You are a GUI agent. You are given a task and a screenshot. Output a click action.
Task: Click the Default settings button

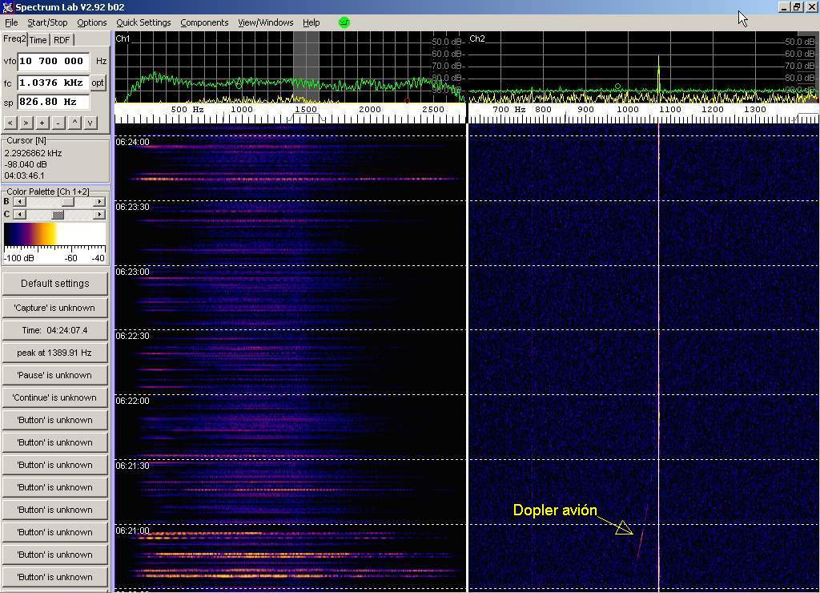(x=54, y=284)
